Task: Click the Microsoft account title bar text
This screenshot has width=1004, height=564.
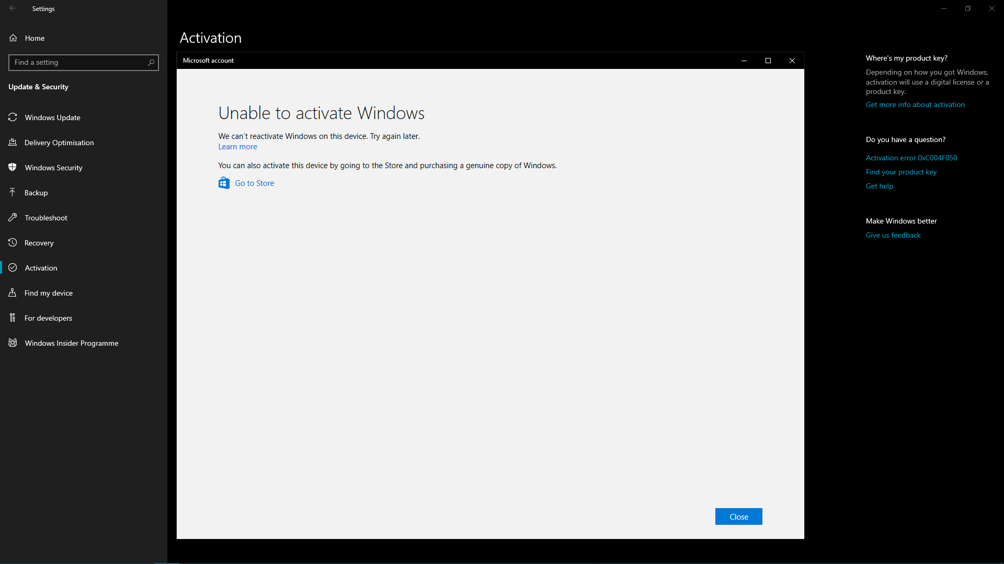Action: (x=208, y=61)
